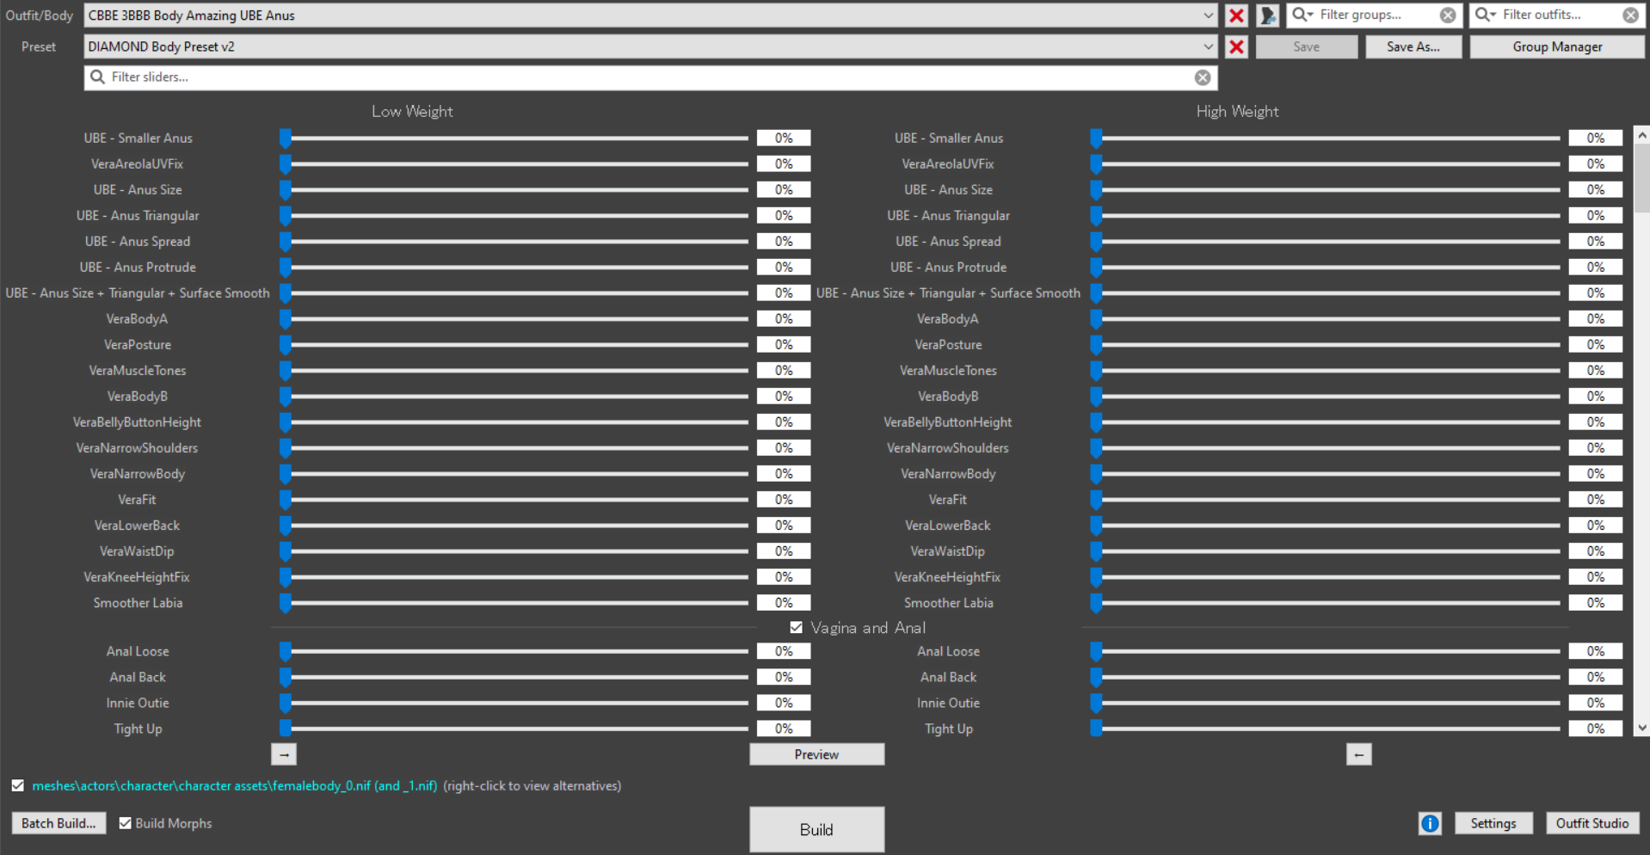Click High Weight Anal Back percent value box
This screenshot has height=855, width=1650.
[x=1595, y=677]
